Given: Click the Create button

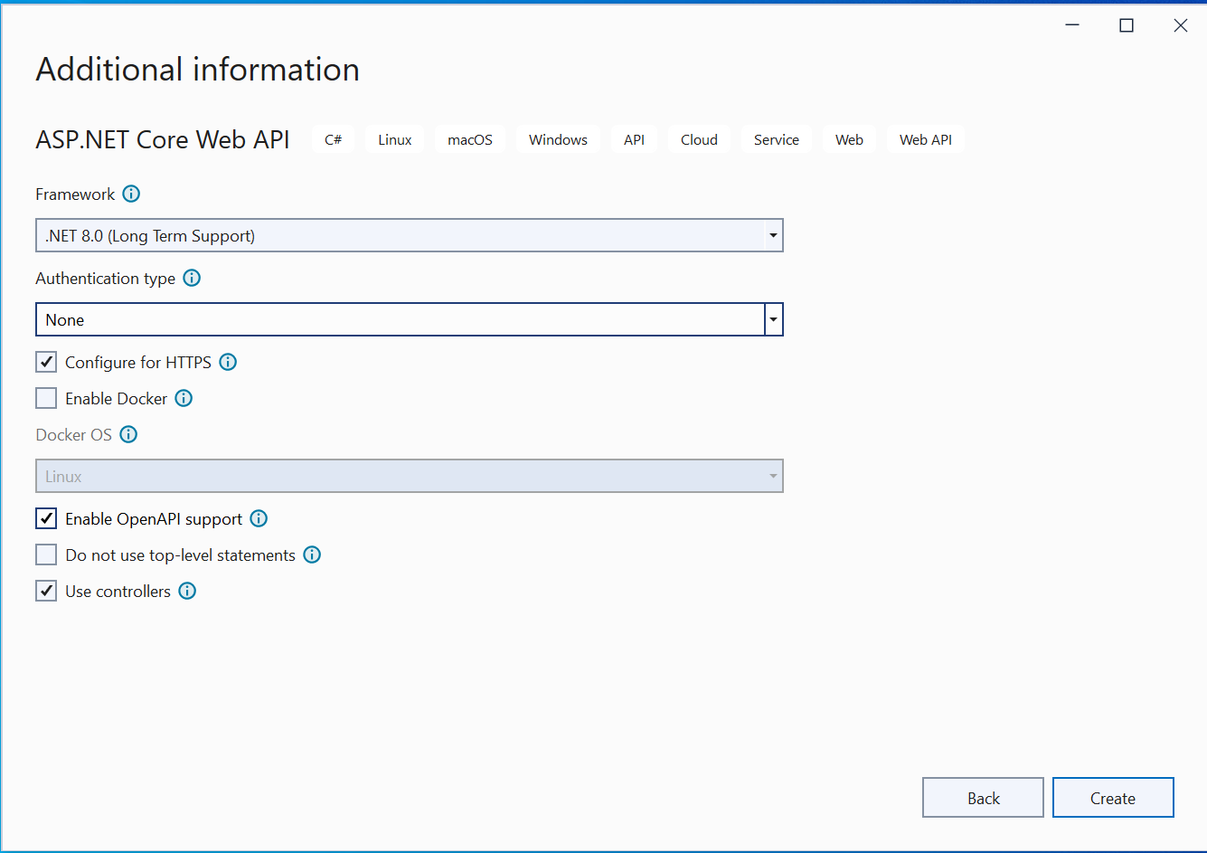Looking at the screenshot, I should pos(1113,798).
